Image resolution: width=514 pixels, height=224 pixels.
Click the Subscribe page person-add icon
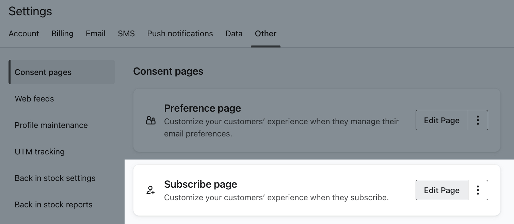150,190
